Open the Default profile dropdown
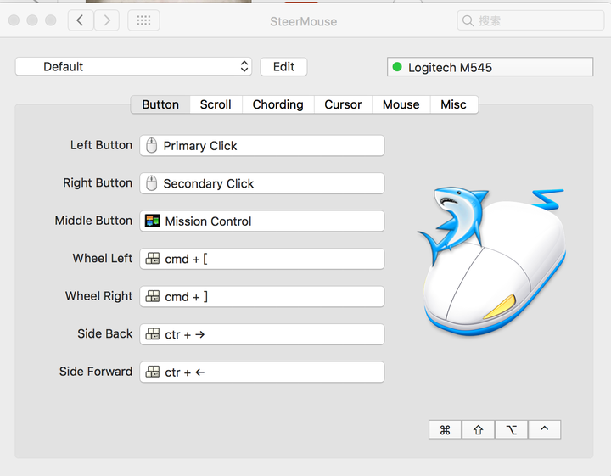 (x=133, y=67)
